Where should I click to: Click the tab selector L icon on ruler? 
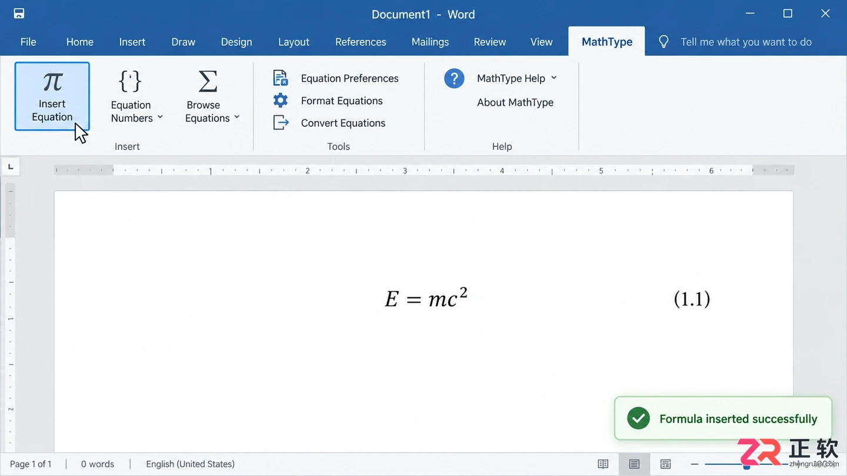11,167
